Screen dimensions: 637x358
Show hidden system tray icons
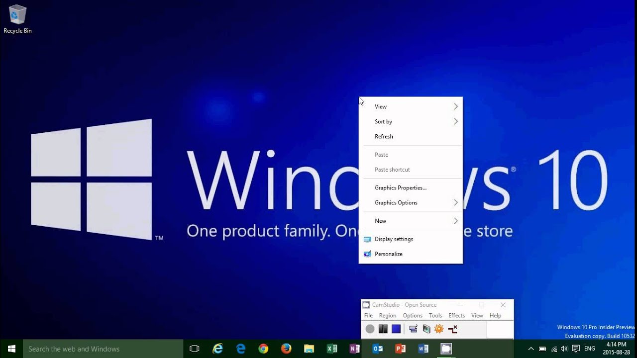pyautogui.click(x=531, y=349)
